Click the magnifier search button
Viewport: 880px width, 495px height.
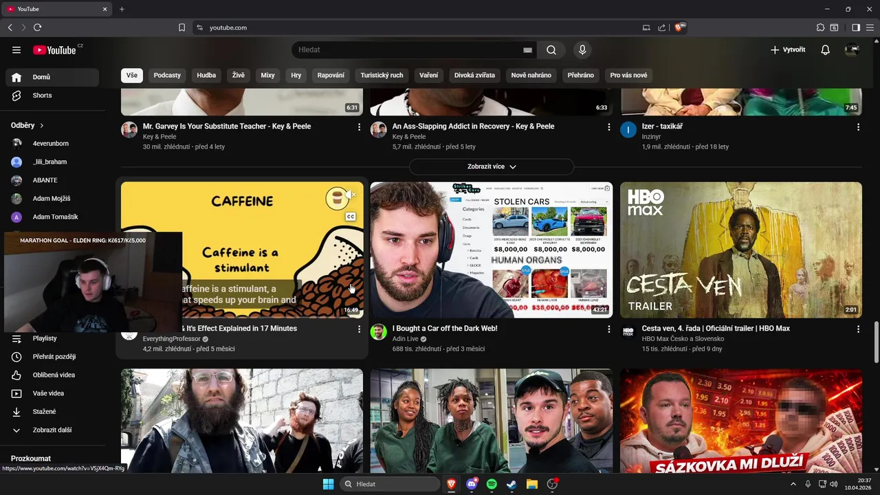[x=551, y=49]
